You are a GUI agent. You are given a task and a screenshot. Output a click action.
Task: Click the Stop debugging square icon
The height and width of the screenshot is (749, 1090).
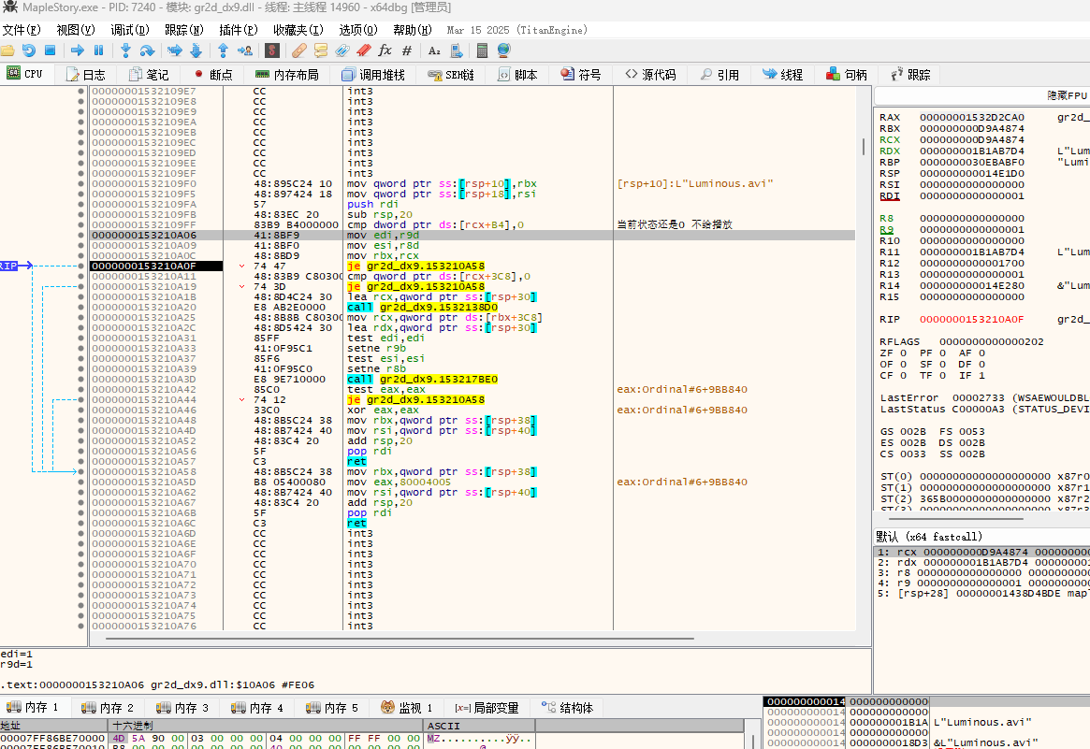click(51, 50)
